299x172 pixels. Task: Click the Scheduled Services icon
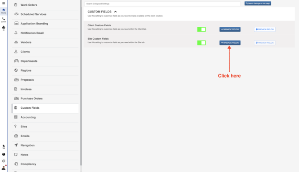[x=17, y=14]
